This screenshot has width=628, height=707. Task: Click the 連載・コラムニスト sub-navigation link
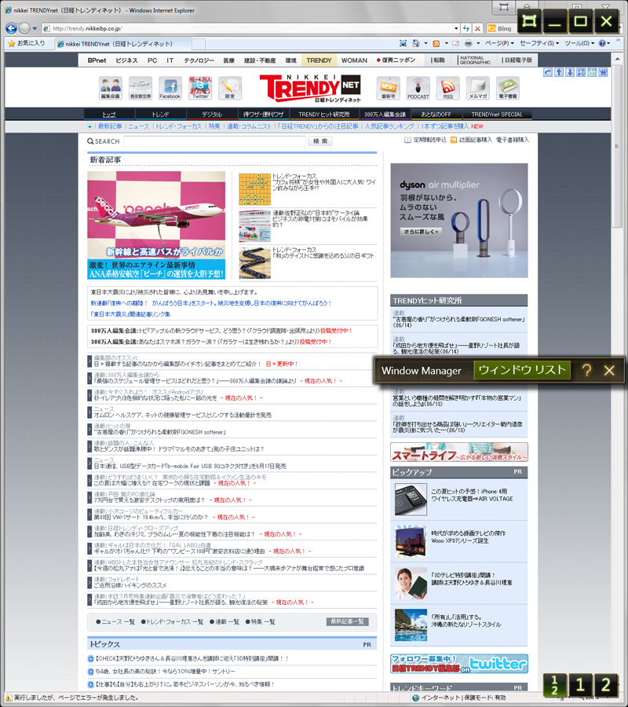coord(249,126)
